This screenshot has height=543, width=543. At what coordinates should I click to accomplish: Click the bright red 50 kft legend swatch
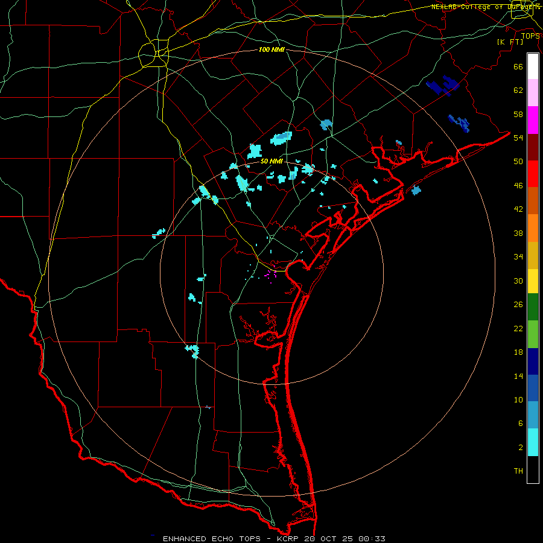(x=533, y=174)
